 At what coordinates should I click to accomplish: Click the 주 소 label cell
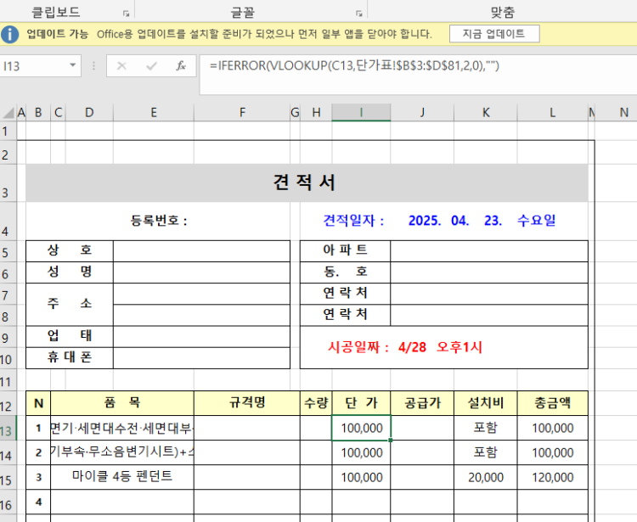[70, 304]
